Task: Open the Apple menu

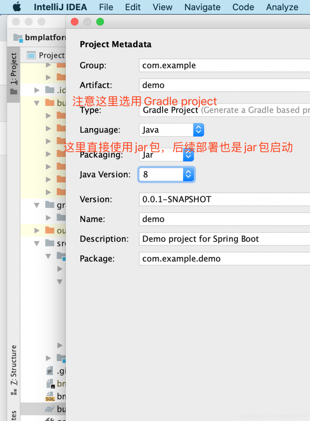Action: [16, 7]
